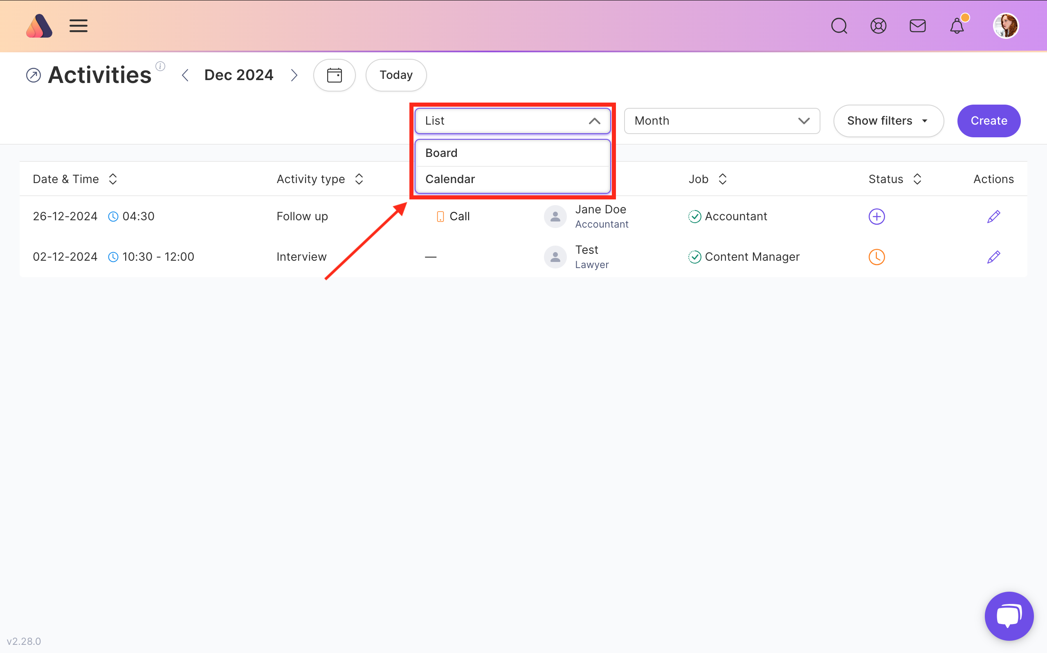Open the Content Manager job link

tap(752, 257)
